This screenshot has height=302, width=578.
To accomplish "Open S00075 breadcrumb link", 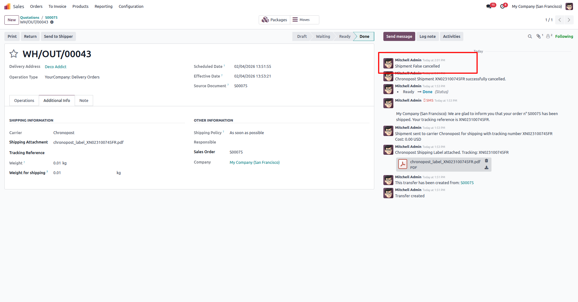I will click(x=51, y=18).
